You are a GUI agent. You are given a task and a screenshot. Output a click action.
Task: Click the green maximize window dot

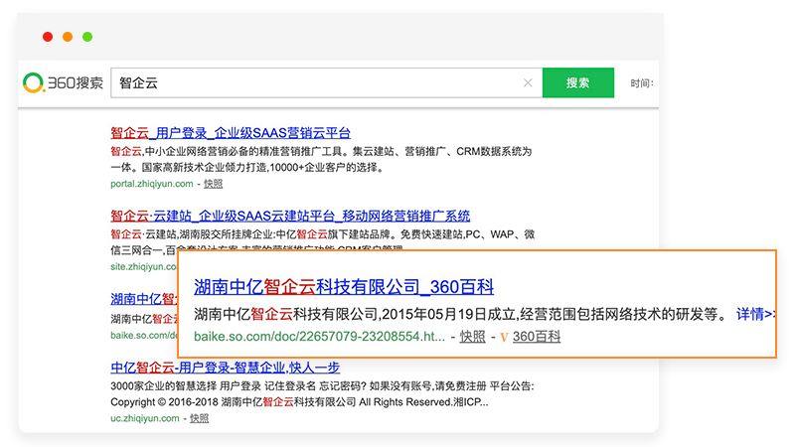(x=87, y=37)
